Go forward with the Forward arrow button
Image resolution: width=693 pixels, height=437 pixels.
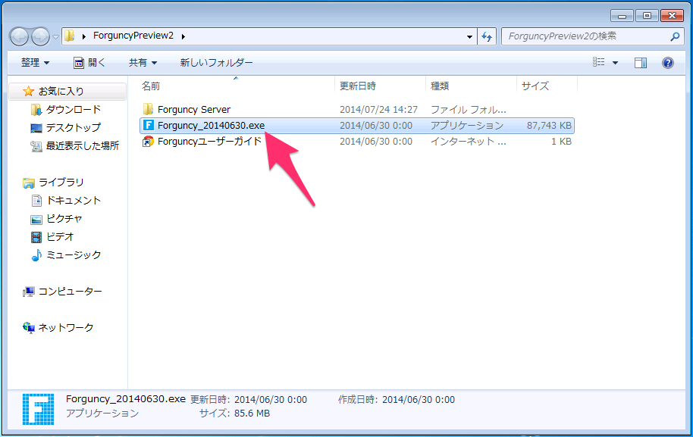point(41,36)
